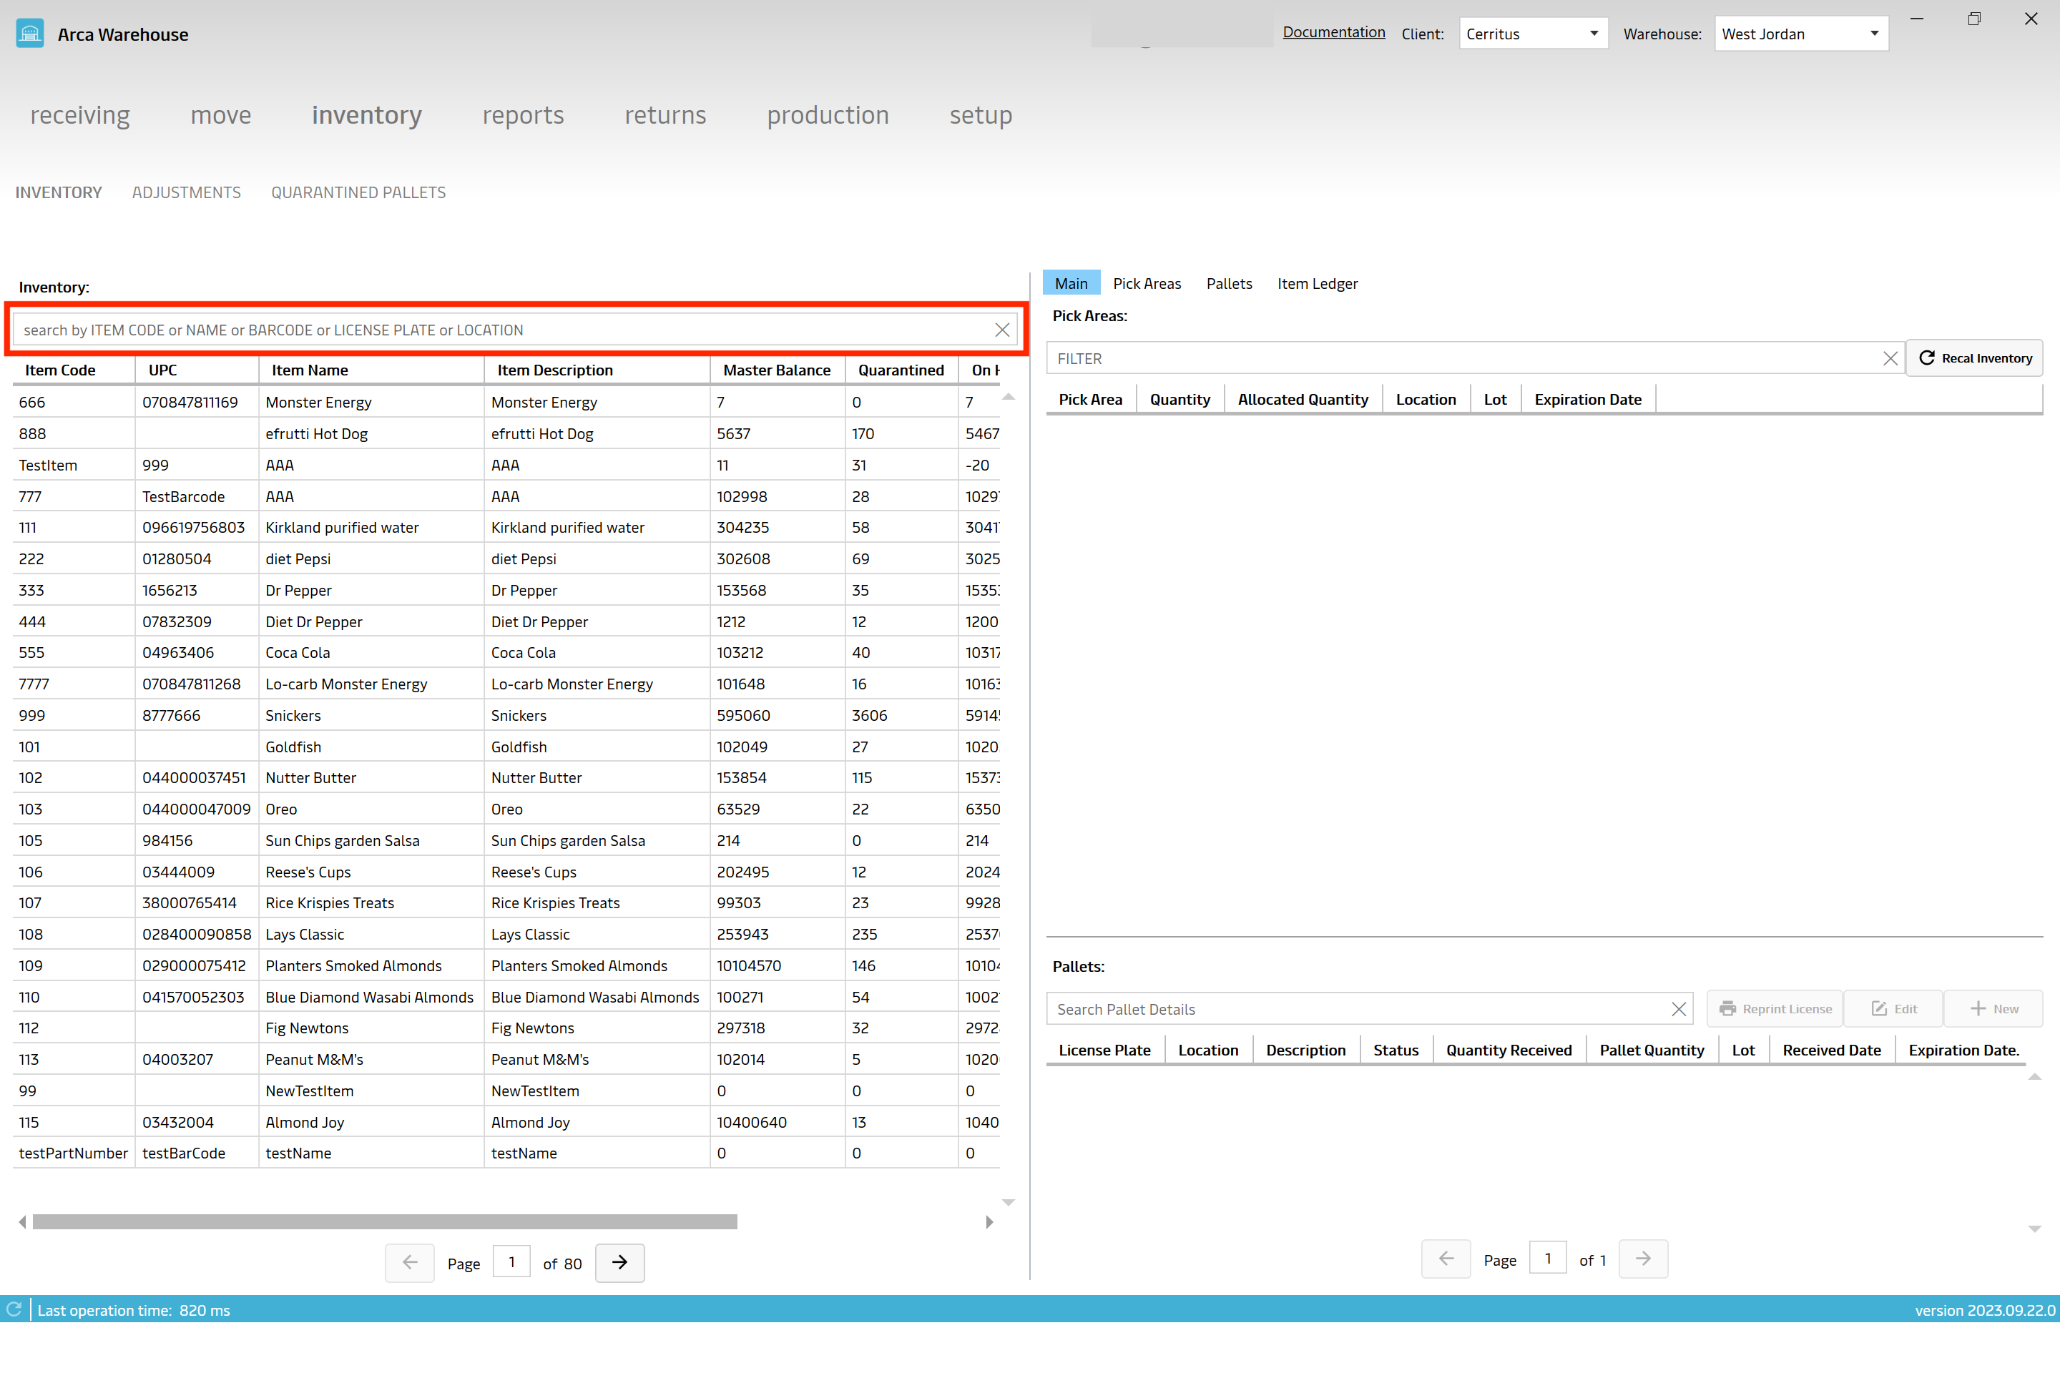Sort by Quarantined column header
The image size is (2060, 1373).
901,370
